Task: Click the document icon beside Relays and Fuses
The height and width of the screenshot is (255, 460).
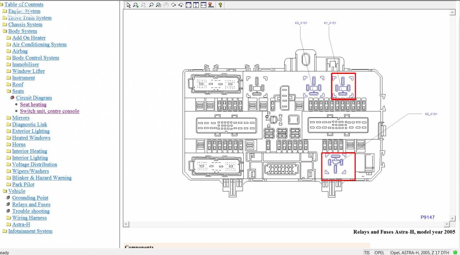Action: pyautogui.click(x=9, y=204)
